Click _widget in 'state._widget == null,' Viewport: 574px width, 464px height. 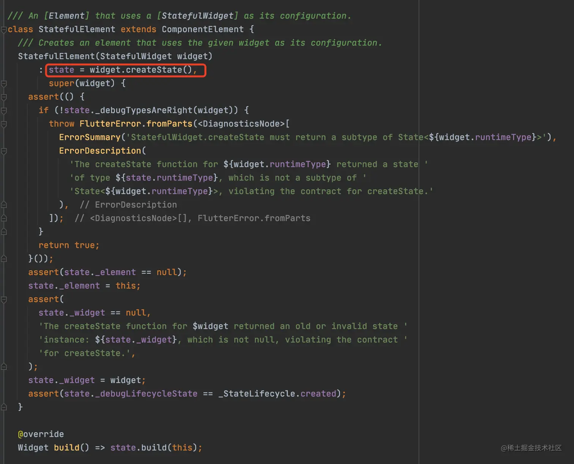pos(87,313)
